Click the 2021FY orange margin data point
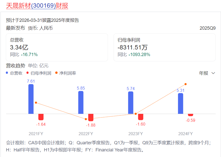This screenshot has height=157, width=221. click(36, 103)
